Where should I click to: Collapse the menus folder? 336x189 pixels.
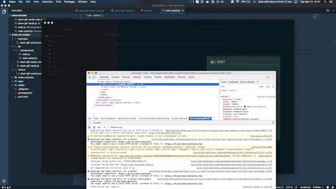[x=13, y=70]
